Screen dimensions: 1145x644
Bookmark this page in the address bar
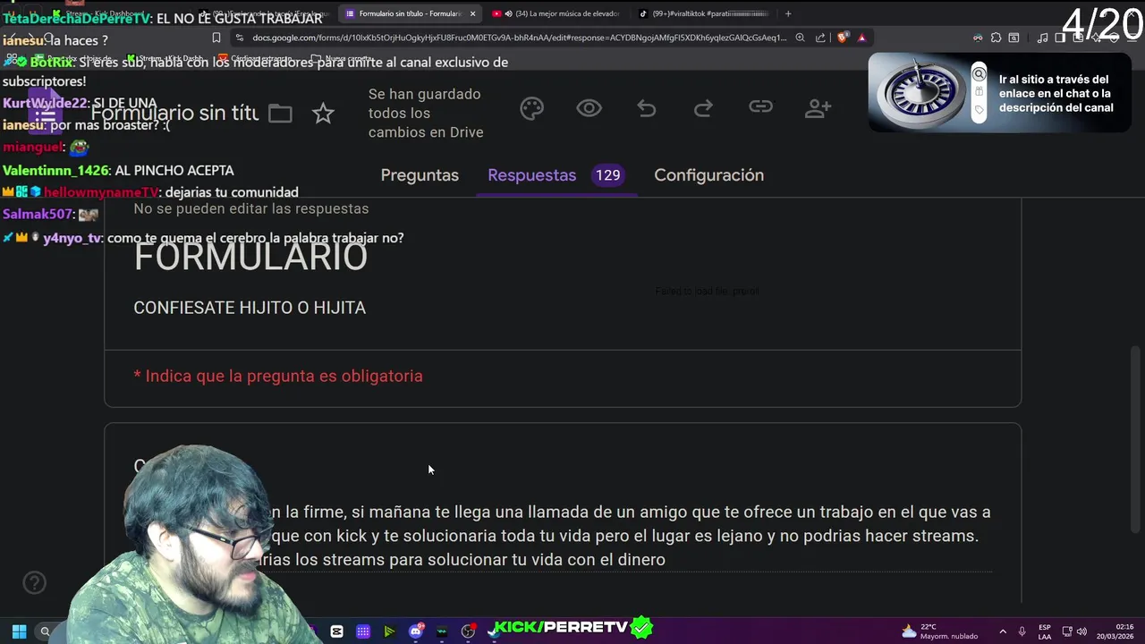click(216, 38)
